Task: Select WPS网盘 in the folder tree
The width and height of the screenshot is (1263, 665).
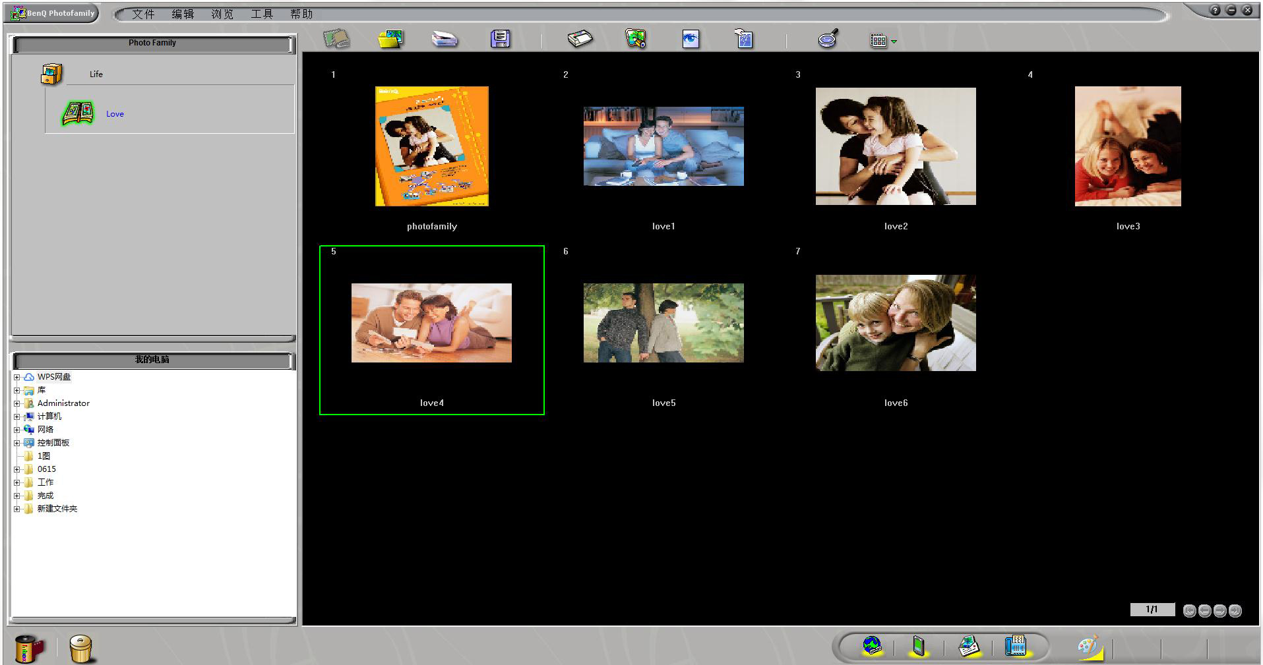Action: point(54,377)
